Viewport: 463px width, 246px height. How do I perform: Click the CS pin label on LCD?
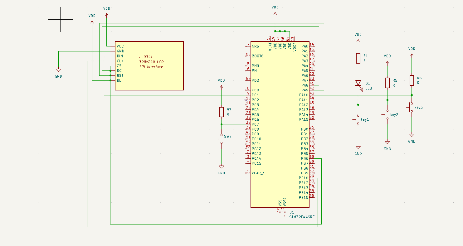[119, 66]
